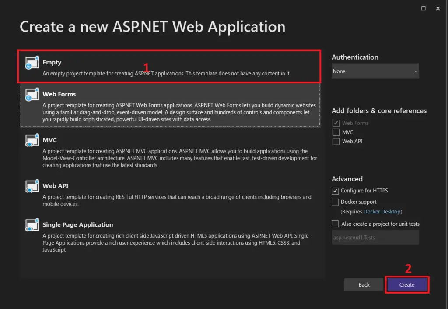The image size is (448, 309).
Task: Click the Empty template icon
Action: pyautogui.click(x=31, y=62)
